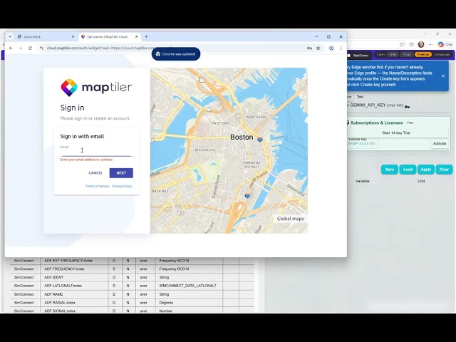Open Copilot Chat in Edge
Screen dimensions: 456x342
click(445, 44)
